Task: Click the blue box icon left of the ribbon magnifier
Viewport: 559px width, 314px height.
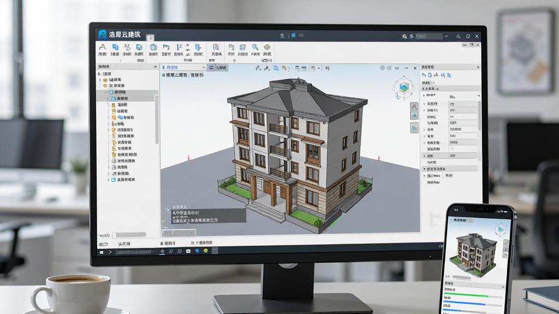Action: point(243,47)
